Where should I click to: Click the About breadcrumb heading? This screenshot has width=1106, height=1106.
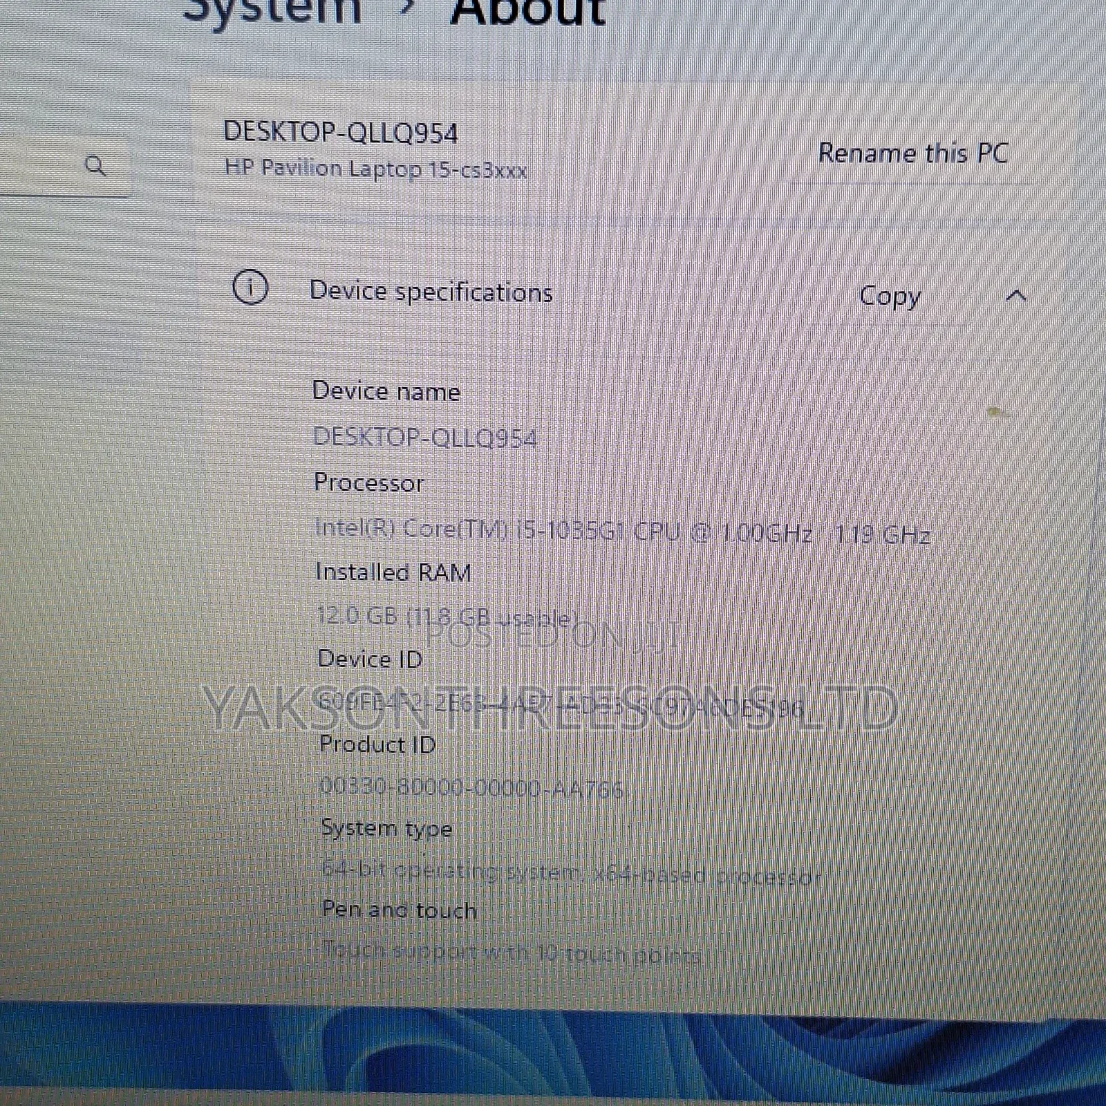528,12
